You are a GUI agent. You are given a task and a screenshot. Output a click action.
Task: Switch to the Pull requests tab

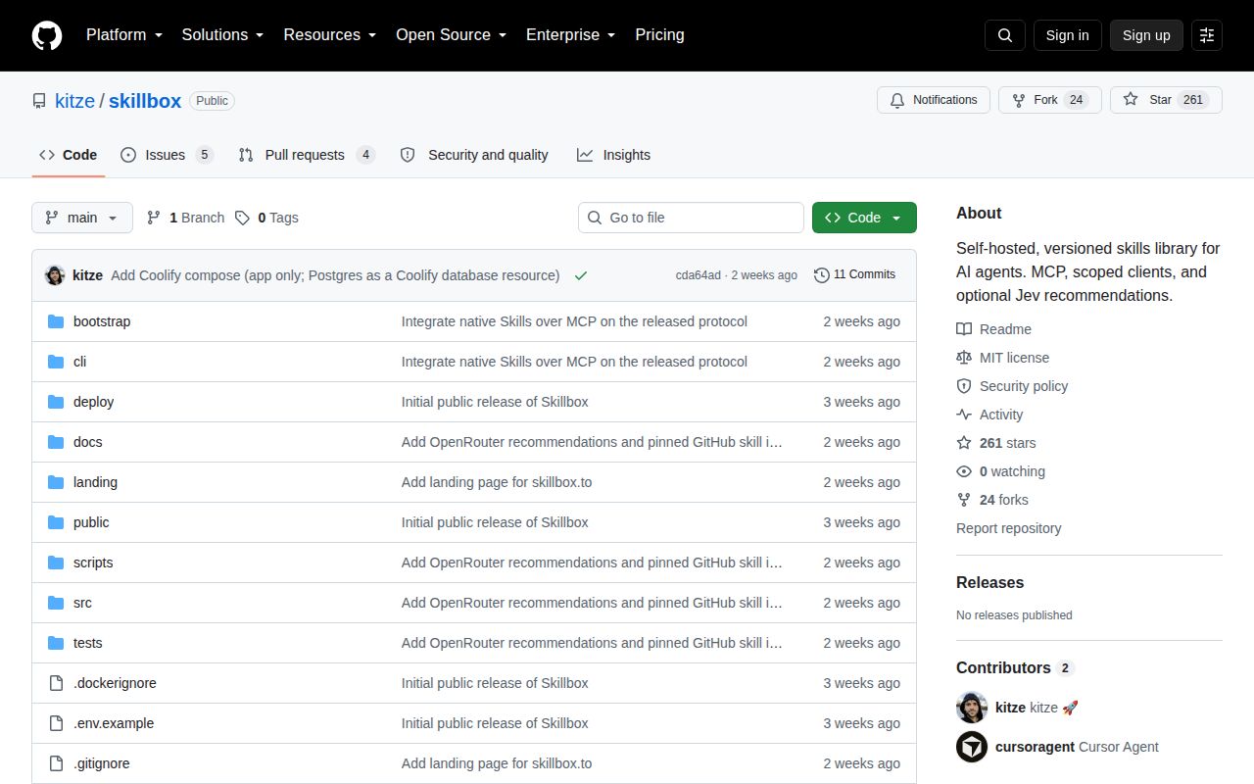tap(307, 155)
